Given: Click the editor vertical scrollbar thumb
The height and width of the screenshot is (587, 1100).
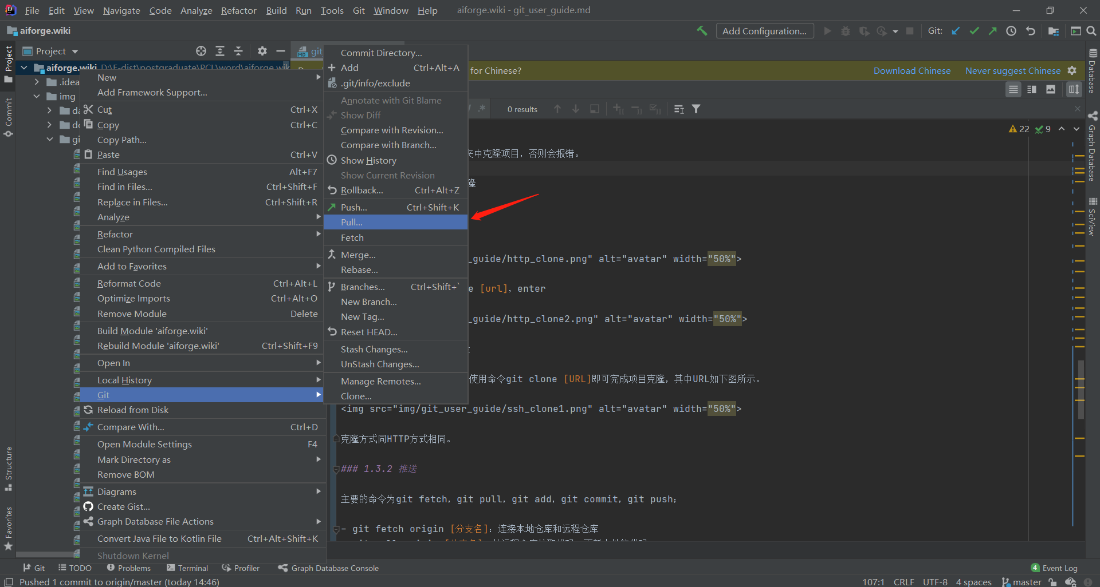Looking at the screenshot, I should pos(1081,389).
